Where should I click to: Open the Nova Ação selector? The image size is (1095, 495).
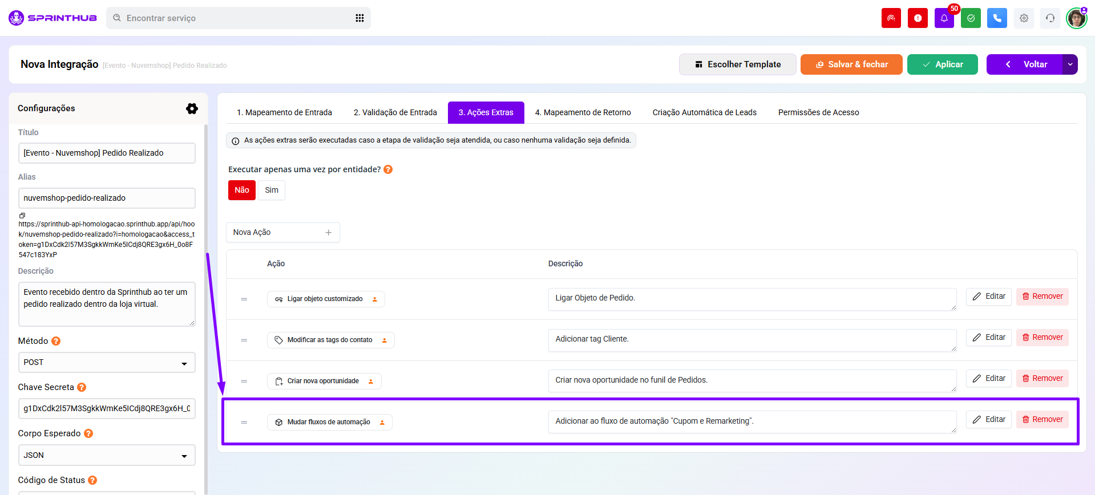pyautogui.click(x=282, y=233)
